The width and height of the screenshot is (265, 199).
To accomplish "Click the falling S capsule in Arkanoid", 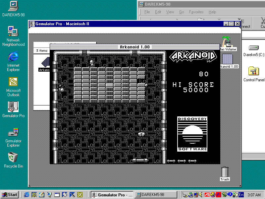I will [x=141, y=135].
